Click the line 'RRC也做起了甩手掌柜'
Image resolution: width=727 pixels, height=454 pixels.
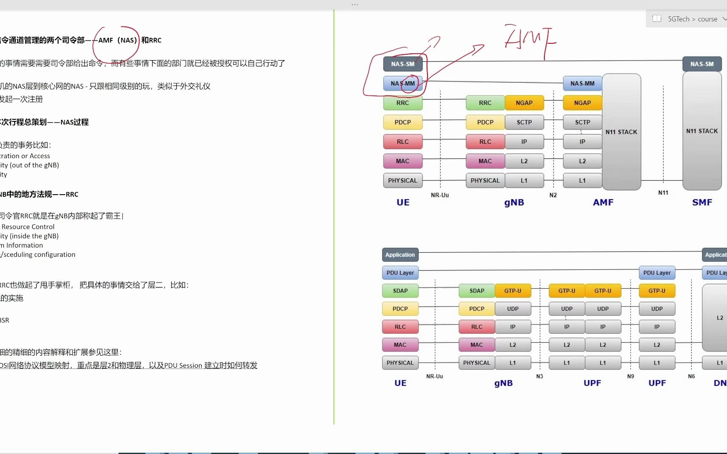click(37, 285)
